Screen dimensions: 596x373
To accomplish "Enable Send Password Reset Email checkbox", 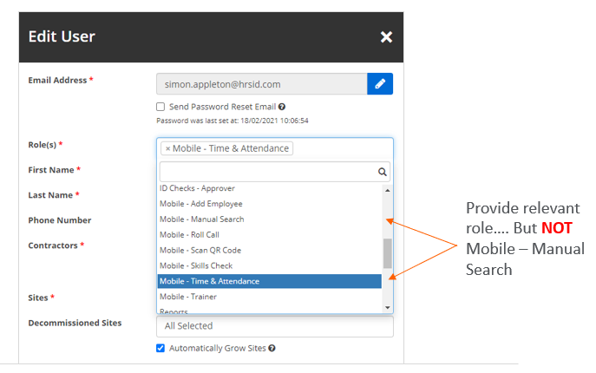I will [161, 107].
